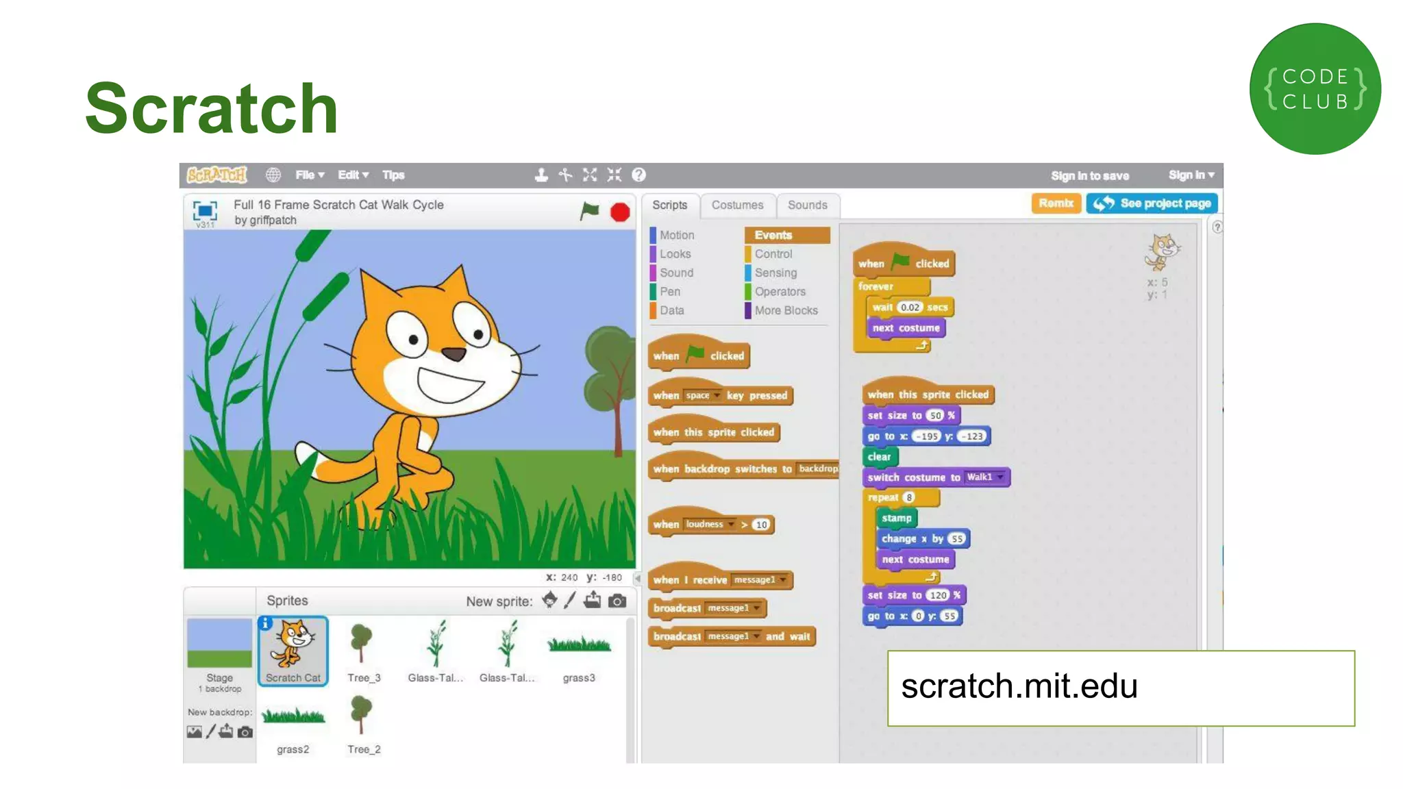Screen dimensions: 1403x789
Task: Click the Scratch logo in menu bar
Action: tap(217, 175)
